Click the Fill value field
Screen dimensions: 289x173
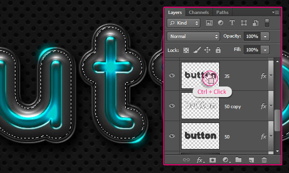point(252,50)
